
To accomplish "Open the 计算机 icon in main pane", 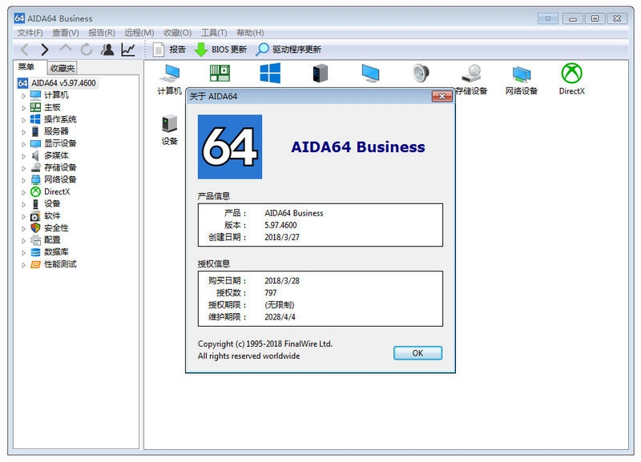I will (x=170, y=79).
